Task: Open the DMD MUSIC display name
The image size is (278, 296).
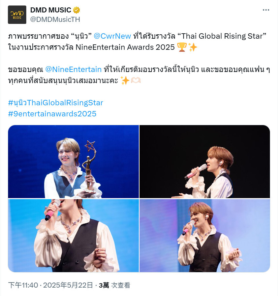Action: [51, 10]
